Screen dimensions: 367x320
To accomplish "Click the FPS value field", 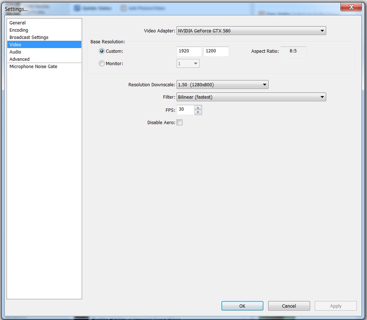I will point(186,110).
